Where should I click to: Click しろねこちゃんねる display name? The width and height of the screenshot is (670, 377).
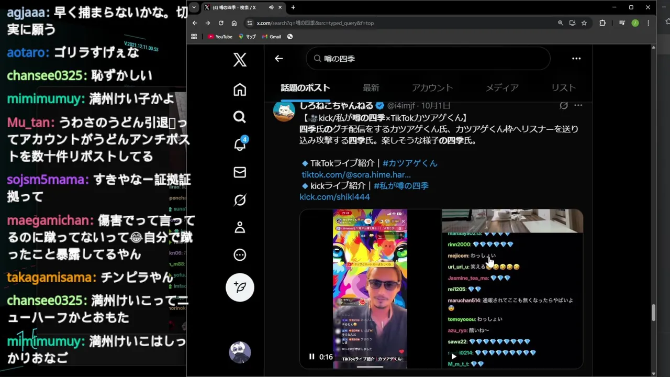(336, 105)
